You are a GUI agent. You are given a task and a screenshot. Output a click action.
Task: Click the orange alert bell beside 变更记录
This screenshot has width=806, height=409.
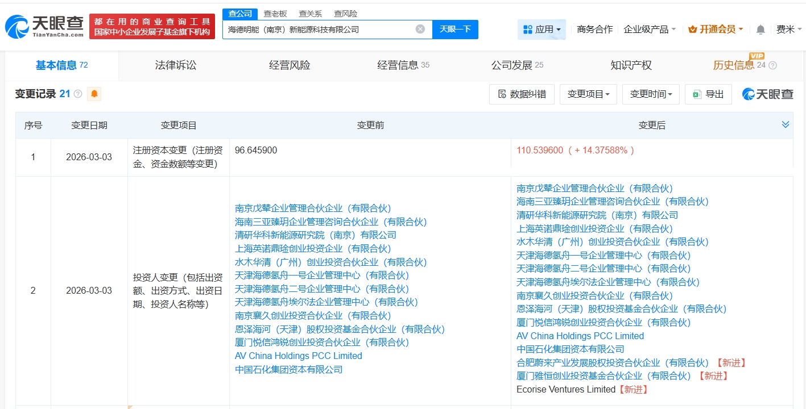tap(94, 94)
